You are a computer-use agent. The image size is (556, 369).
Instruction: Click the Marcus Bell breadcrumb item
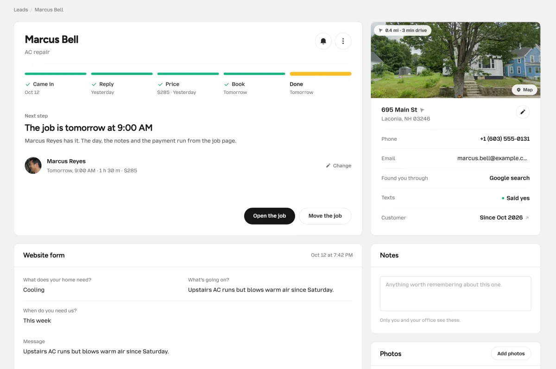[x=49, y=10]
